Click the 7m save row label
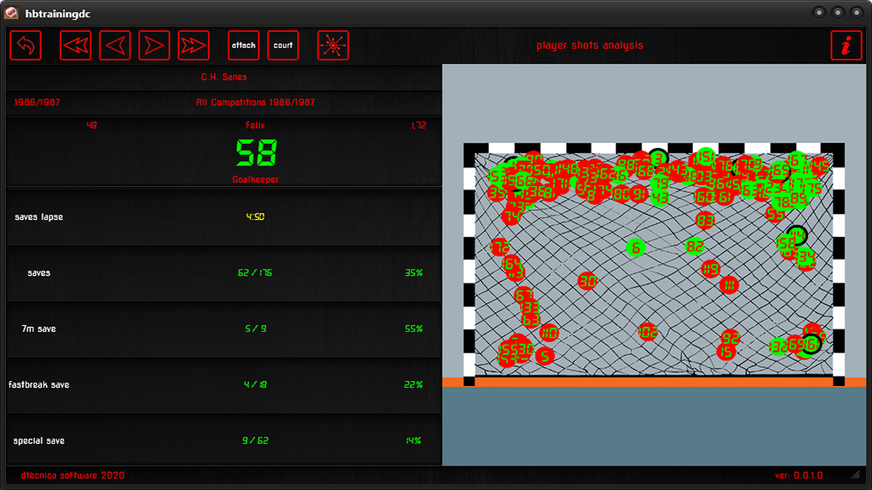This screenshot has width=872, height=490. 39,329
